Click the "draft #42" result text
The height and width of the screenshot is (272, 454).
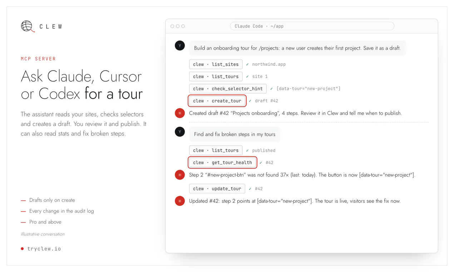[x=266, y=101]
